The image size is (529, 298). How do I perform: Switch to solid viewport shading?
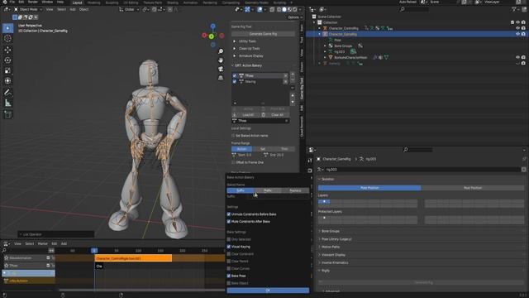point(284,9)
